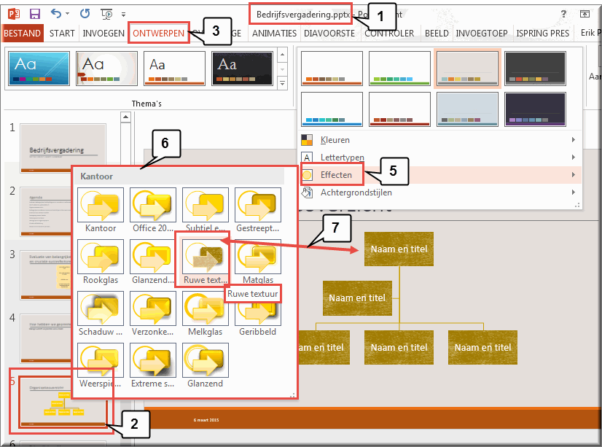This screenshot has height=447, width=602.
Task: Open the INVOEGTOEP tab
Action: click(482, 34)
